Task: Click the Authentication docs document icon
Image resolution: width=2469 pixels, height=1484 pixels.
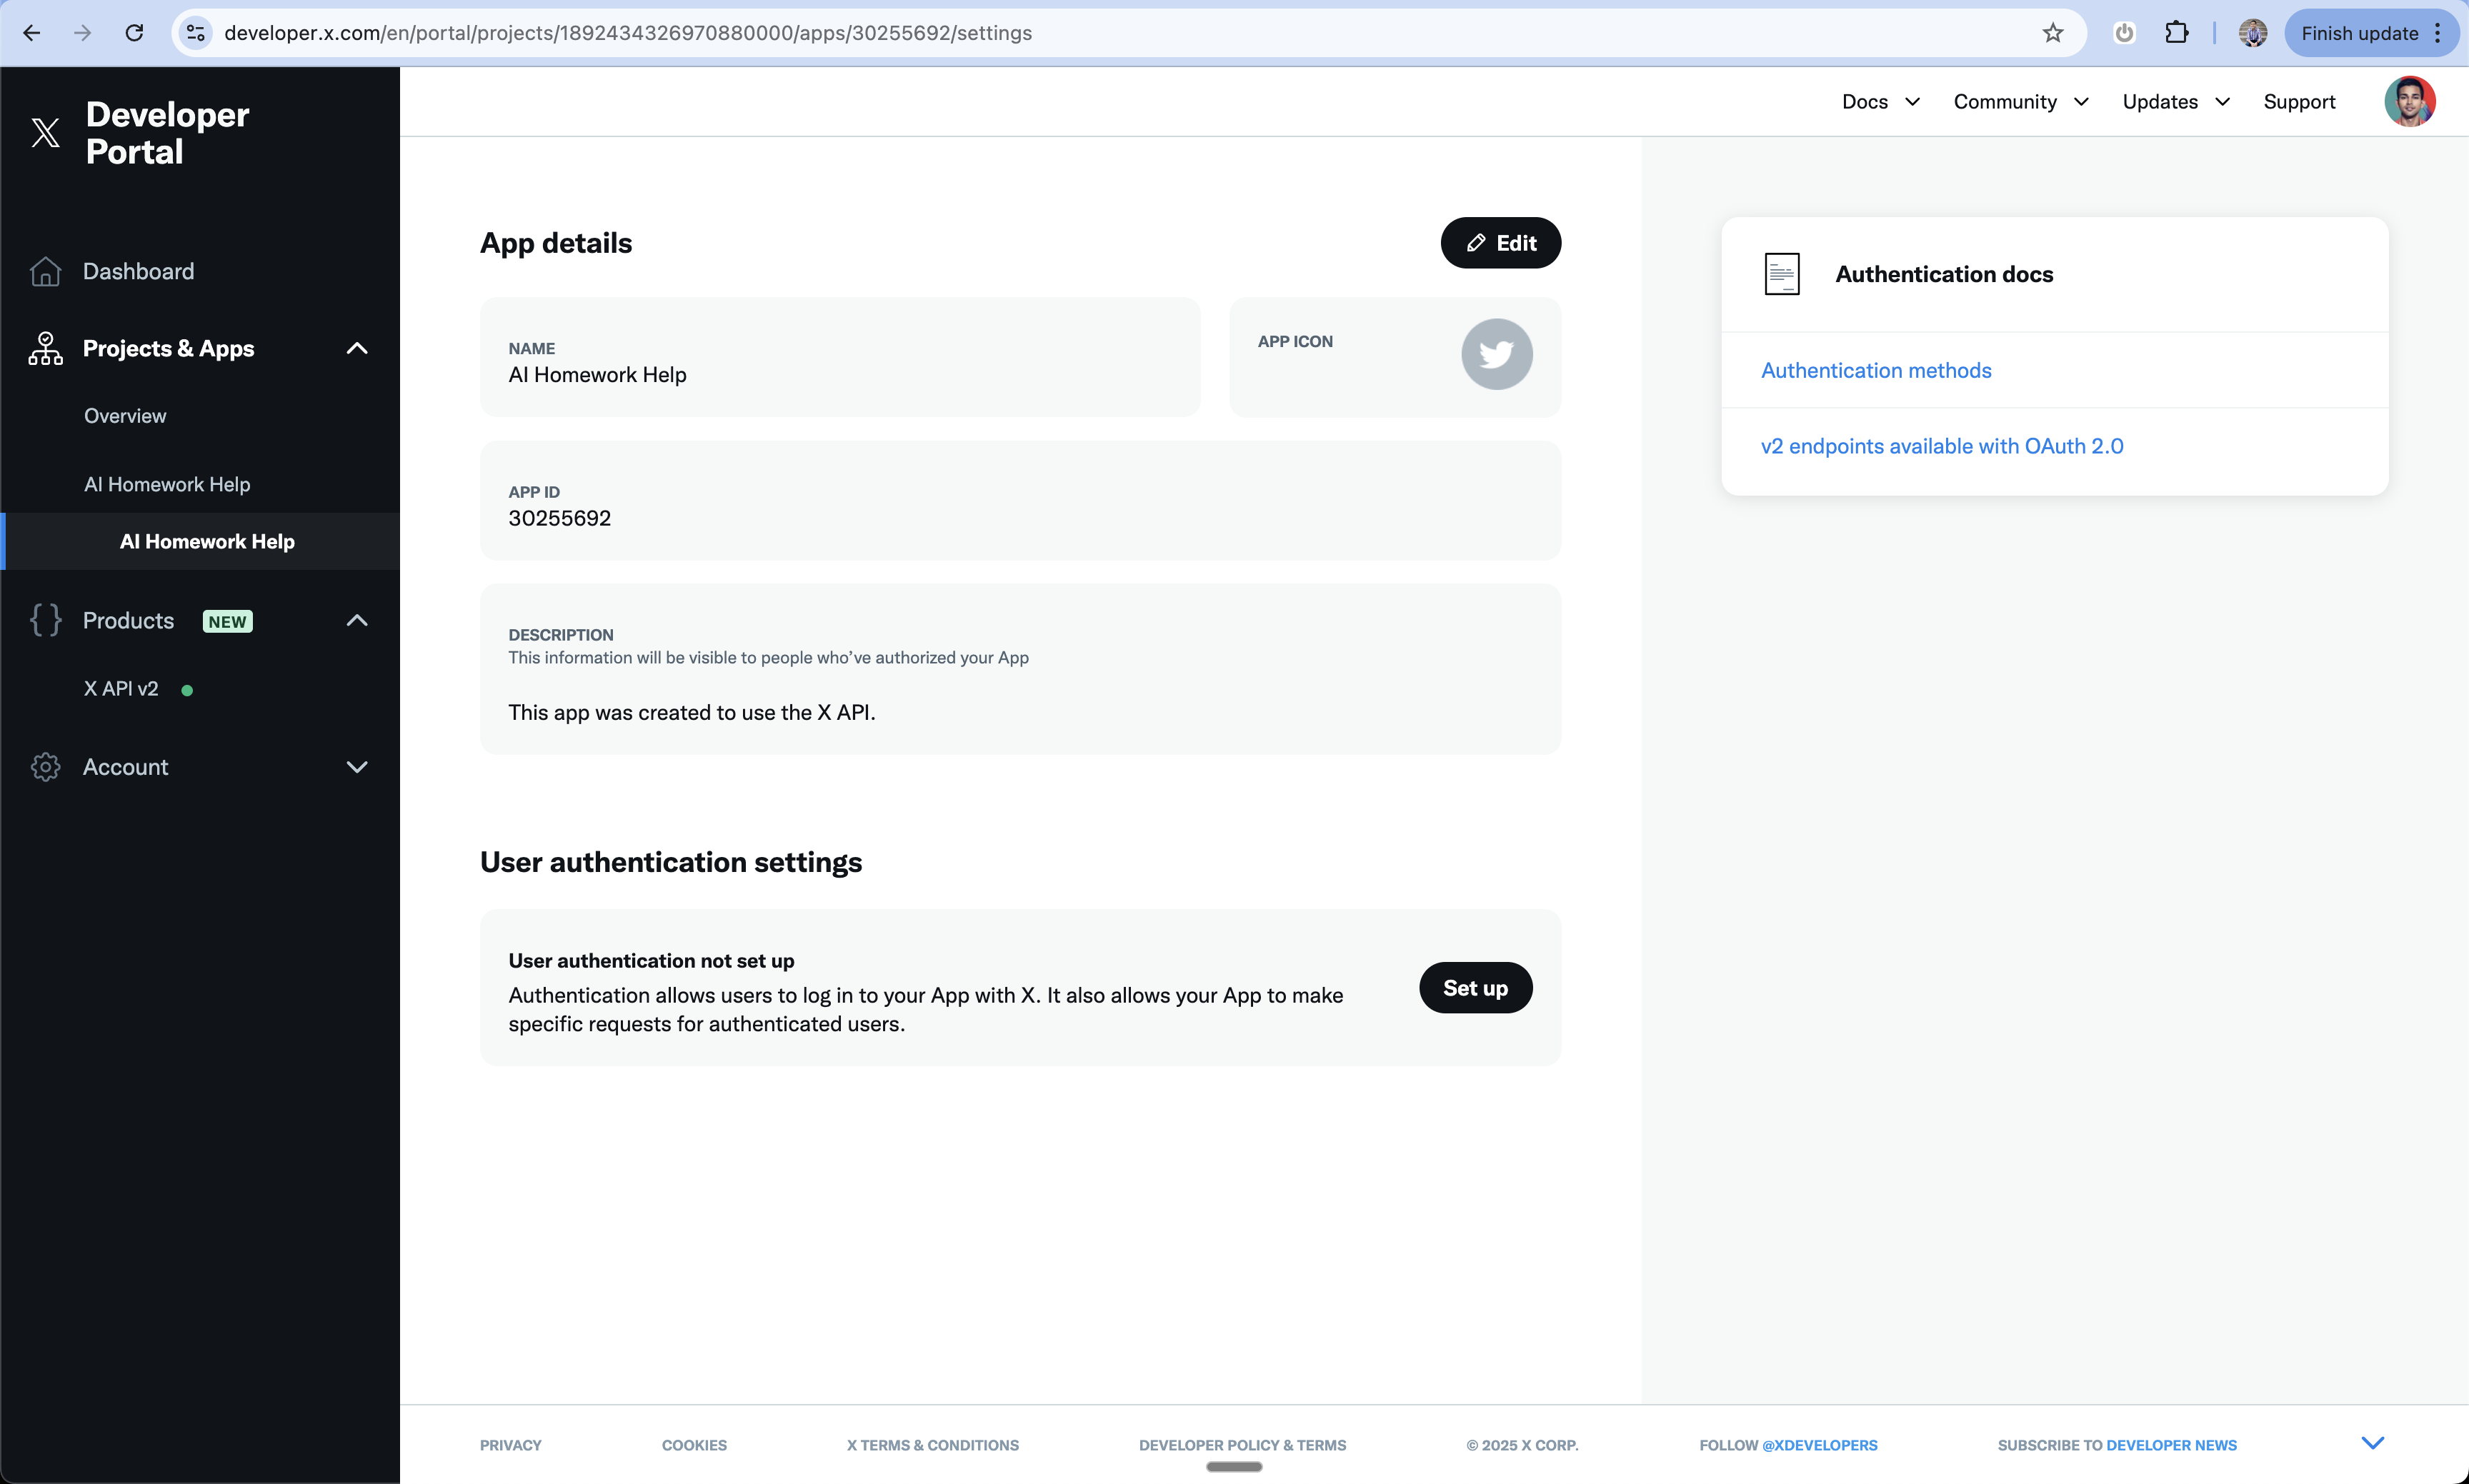Action: point(1782,274)
